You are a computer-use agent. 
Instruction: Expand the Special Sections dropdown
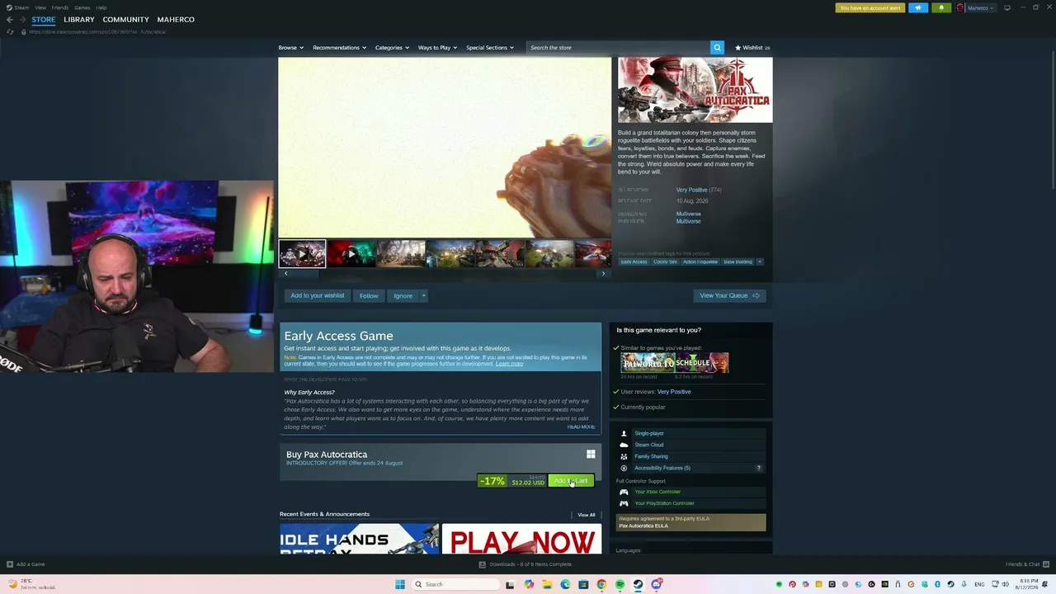(x=490, y=48)
